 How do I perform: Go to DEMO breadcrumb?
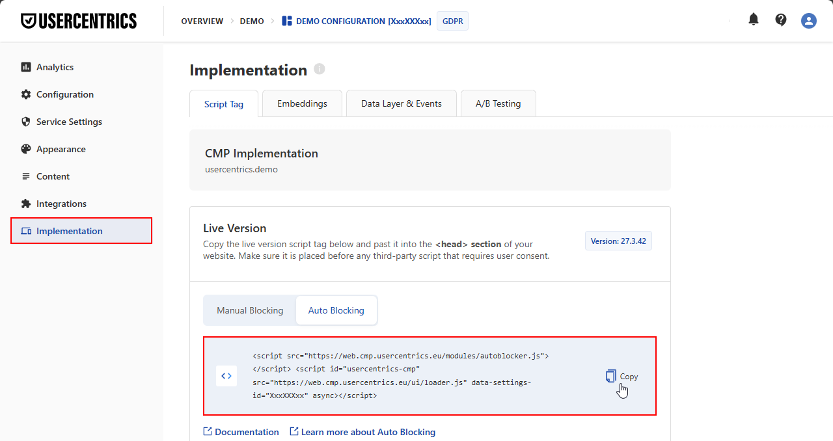point(252,21)
